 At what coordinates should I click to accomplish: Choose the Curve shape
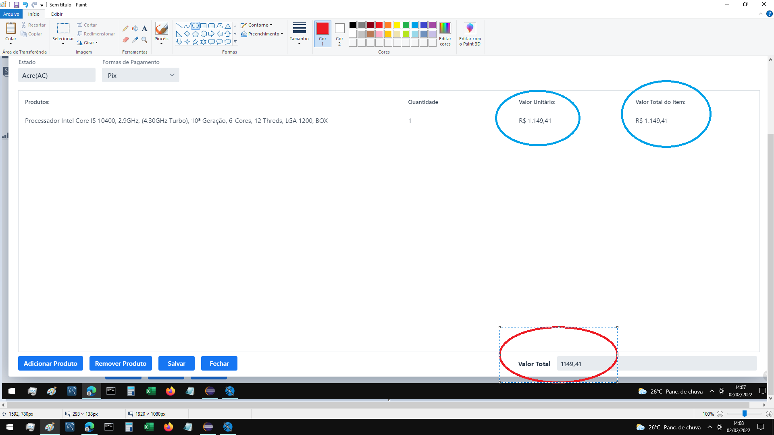tap(187, 26)
